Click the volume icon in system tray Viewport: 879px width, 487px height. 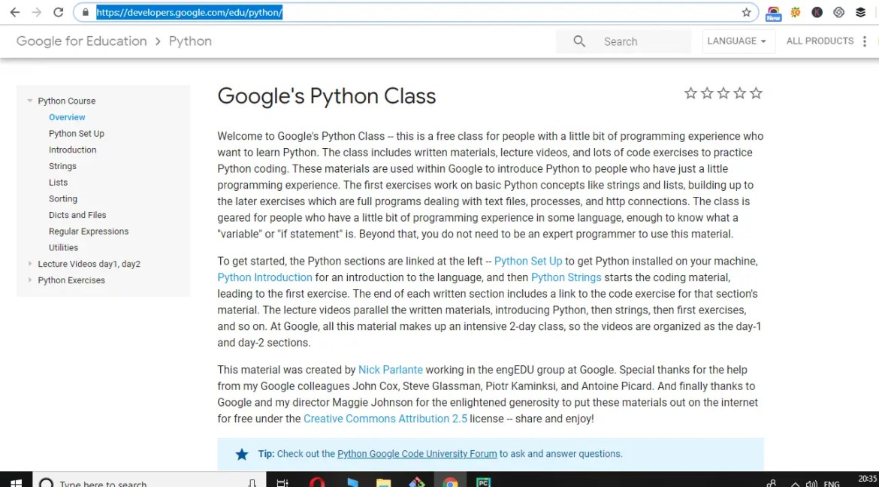(x=811, y=484)
